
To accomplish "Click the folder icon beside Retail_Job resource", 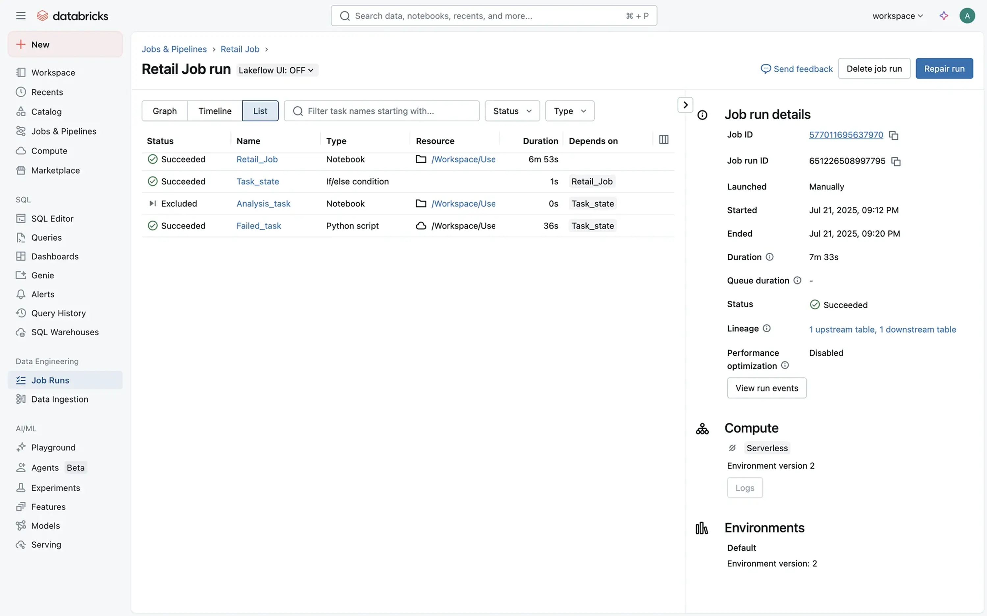I will (x=421, y=159).
